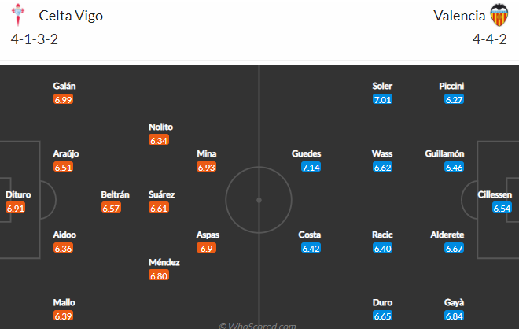Select Gayà's 6.84 rating badge

tap(454, 316)
